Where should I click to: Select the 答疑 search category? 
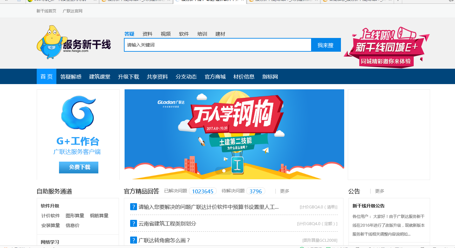pos(129,34)
